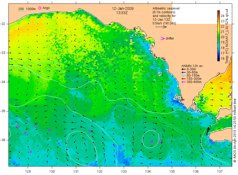The height and width of the screenshot is (175, 238).
Task: Click the black 0-30m ANMN arrow
Action: [184, 69]
